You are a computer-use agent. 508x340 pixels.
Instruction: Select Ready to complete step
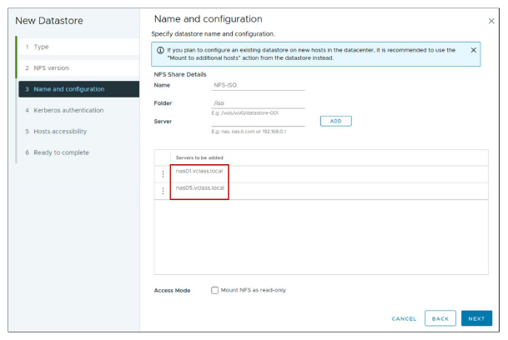(57, 152)
